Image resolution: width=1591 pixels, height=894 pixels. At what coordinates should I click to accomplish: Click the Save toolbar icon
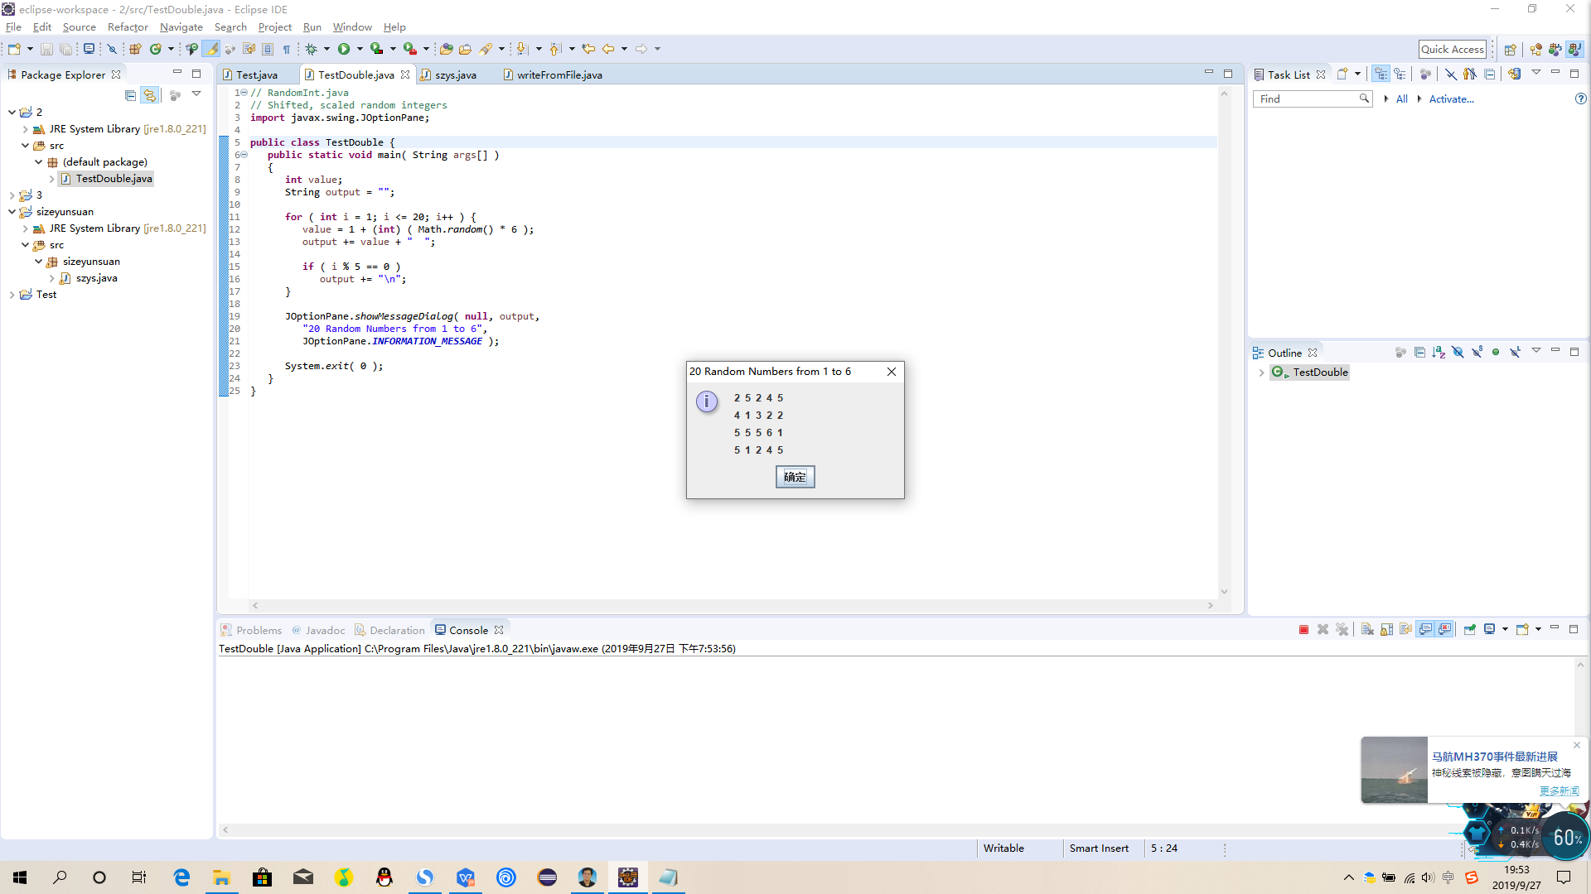[x=46, y=49]
